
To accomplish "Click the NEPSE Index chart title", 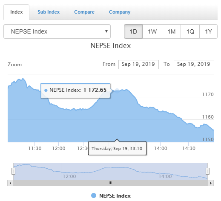I will [111, 45].
